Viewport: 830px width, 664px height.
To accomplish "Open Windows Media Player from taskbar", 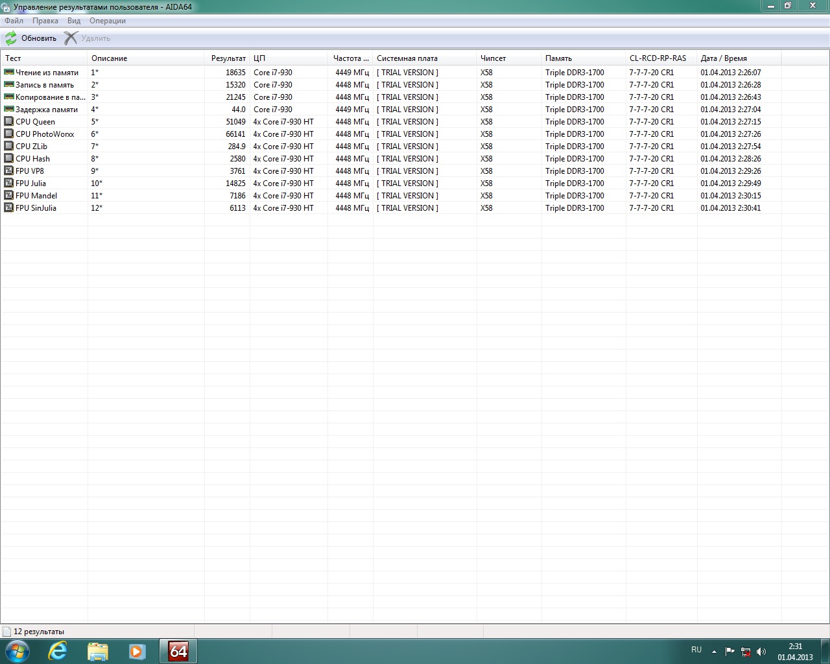I will click(137, 651).
